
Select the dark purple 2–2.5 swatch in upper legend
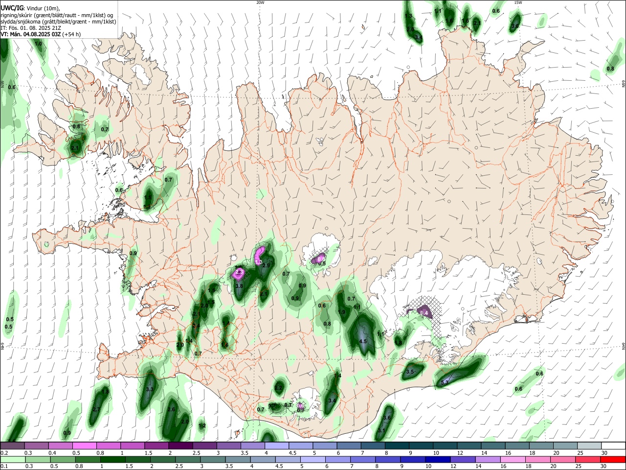(180, 446)
